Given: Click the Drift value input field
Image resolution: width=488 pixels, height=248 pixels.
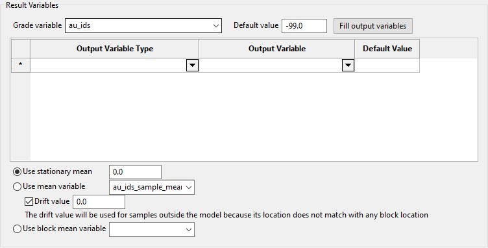Looking at the screenshot, I should click(99, 202).
